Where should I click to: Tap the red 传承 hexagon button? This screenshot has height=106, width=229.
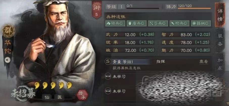tap(82, 95)
